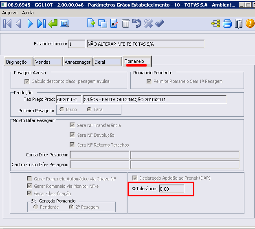Confirm with the checkmark icon
The height and width of the screenshot is (229, 255).
point(160,23)
